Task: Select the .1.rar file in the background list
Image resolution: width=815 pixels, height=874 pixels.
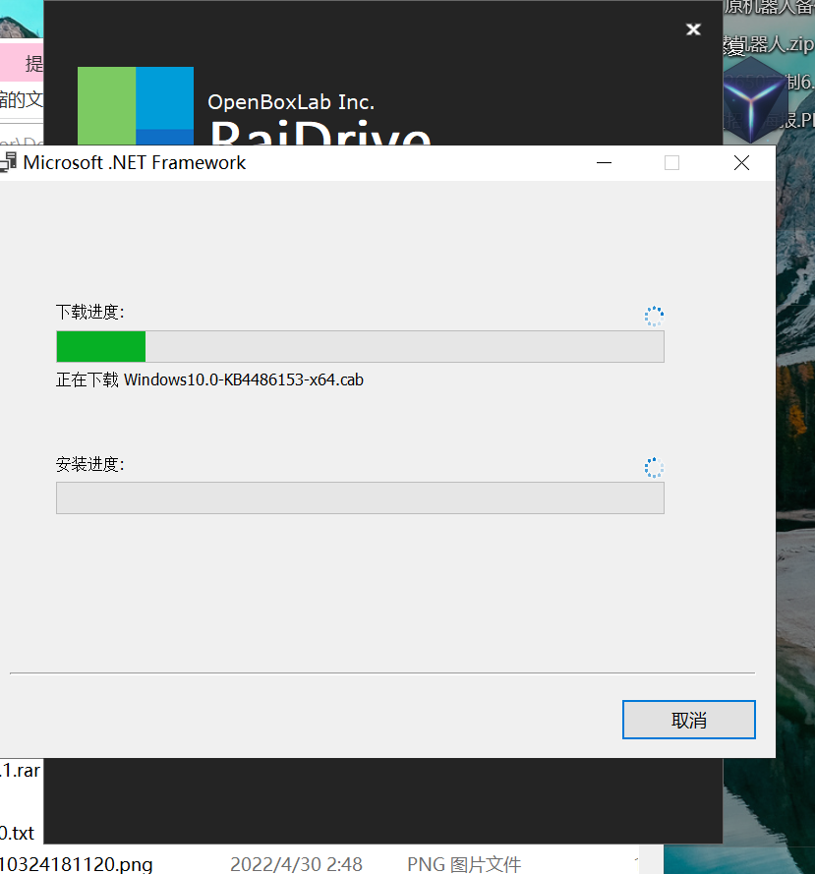Action: tap(20, 771)
